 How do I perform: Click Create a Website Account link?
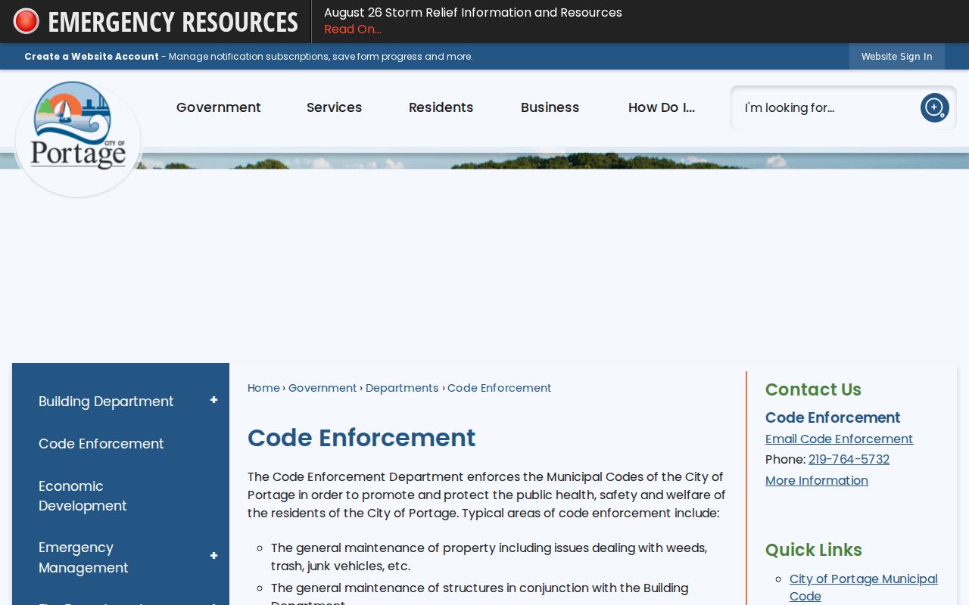coord(92,57)
